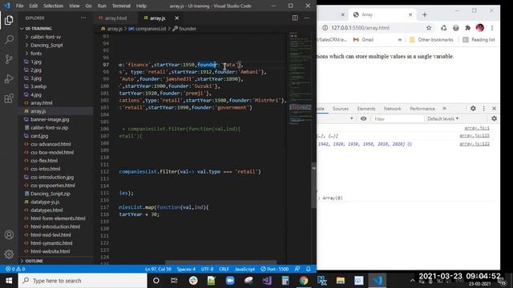
Task: Click the array.js:122 source link
Action: pyautogui.click(x=475, y=144)
